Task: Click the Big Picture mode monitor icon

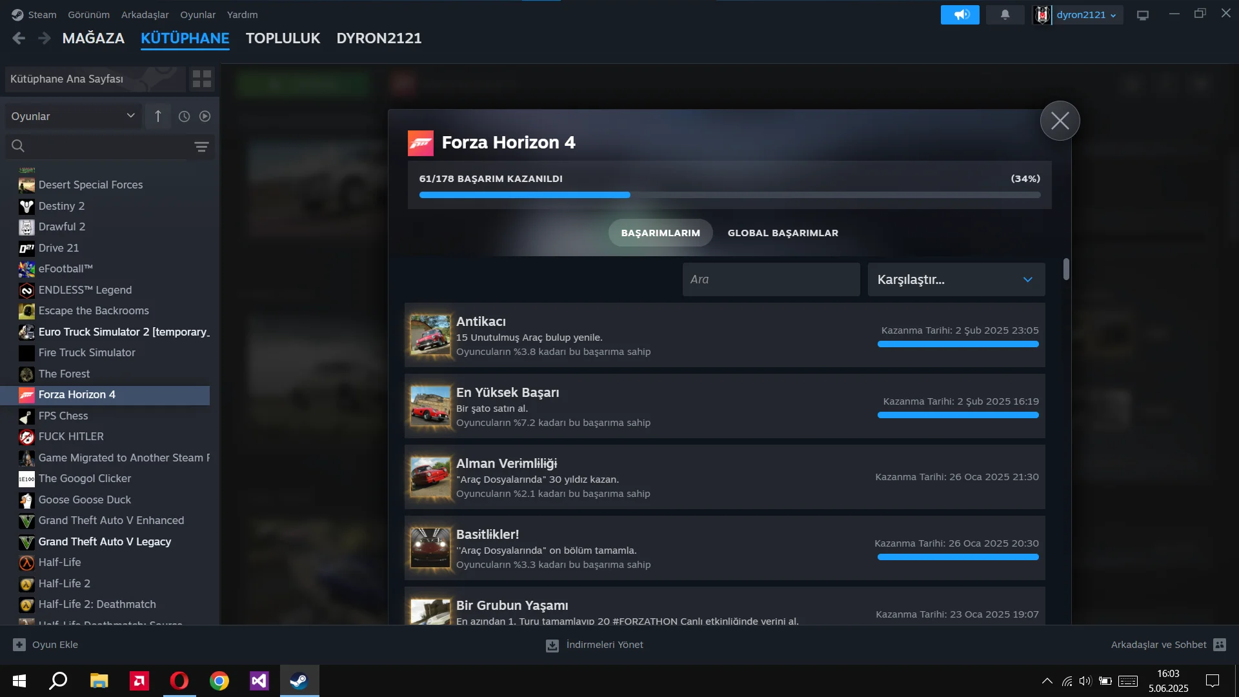Action: [1143, 15]
